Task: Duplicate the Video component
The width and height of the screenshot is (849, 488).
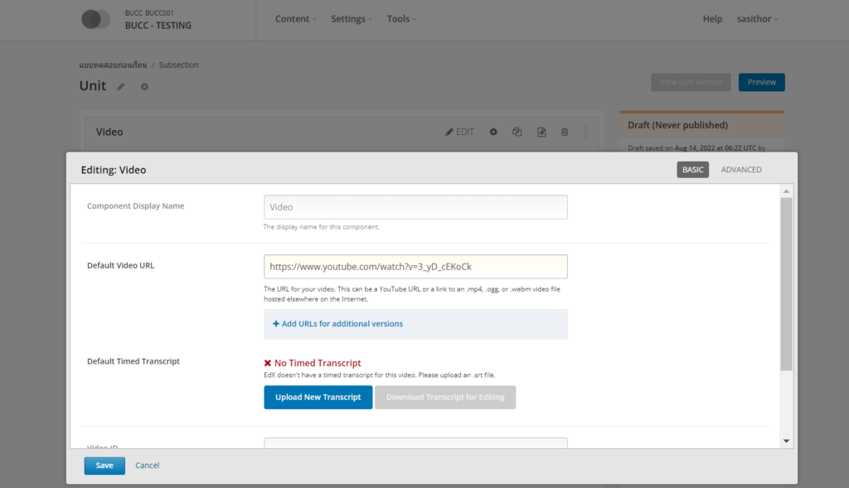Action: [517, 132]
